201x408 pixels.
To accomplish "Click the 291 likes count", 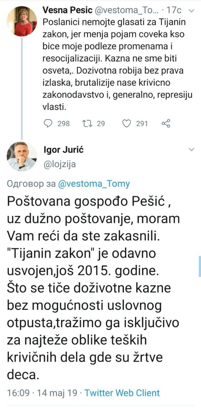I will click(142, 124).
